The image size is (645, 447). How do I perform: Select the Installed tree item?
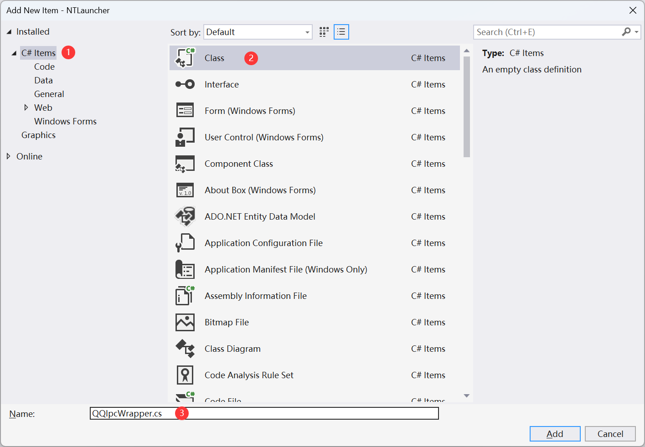coord(33,31)
